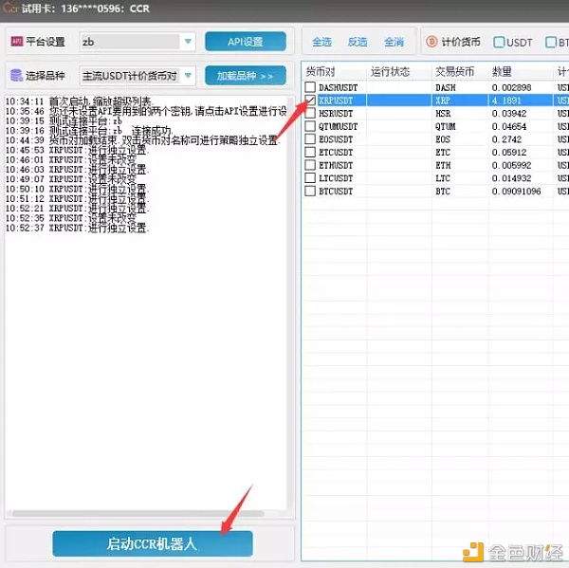
Task: Click the quantity cell 4.1891
Action: tap(506, 101)
